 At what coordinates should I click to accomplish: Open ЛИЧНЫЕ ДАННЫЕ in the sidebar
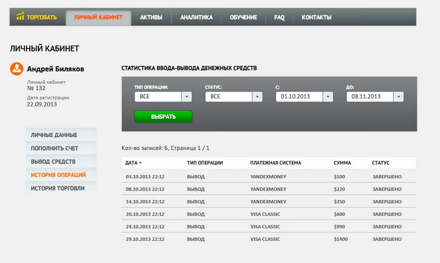(61, 135)
